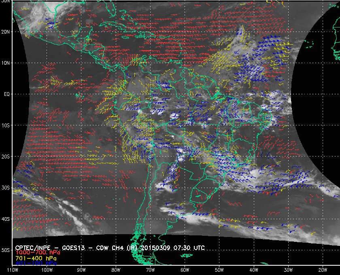This screenshot has width=340, height=275.
Task: Click the 100W longitude label
Action: [47, 270]
